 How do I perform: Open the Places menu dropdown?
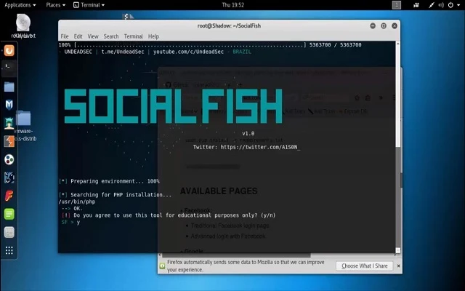(56, 5)
